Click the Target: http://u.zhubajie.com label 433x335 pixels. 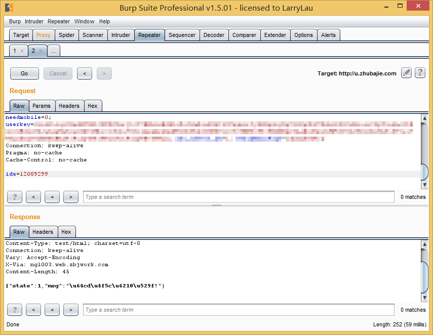pos(357,73)
